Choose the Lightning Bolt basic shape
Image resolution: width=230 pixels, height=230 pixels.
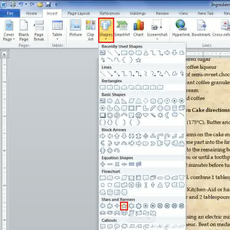pos(153,115)
